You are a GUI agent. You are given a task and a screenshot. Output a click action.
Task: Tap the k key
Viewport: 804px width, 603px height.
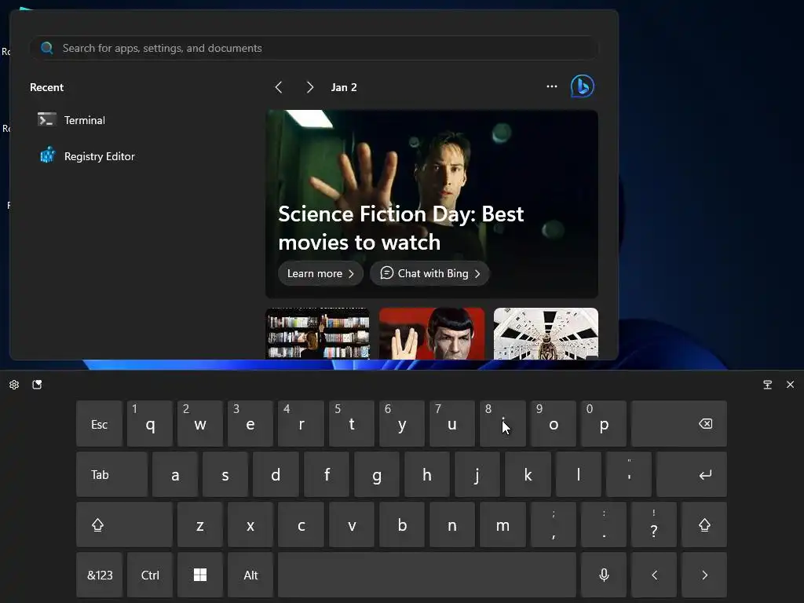coord(528,474)
